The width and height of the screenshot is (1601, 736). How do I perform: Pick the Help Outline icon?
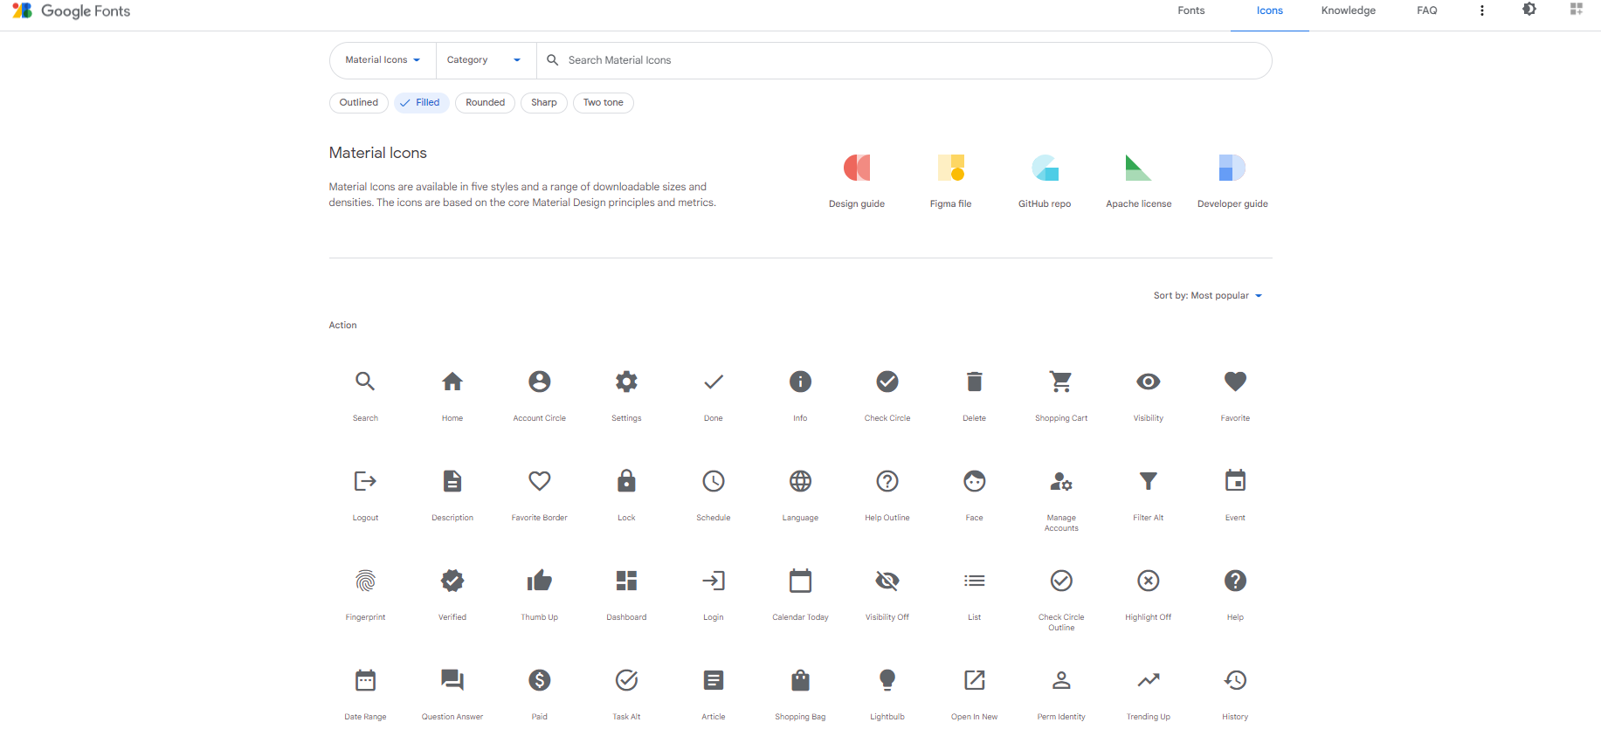pyautogui.click(x=887, y=481)
